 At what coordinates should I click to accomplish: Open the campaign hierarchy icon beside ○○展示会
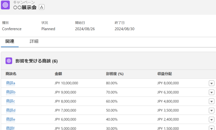[42, 7]
